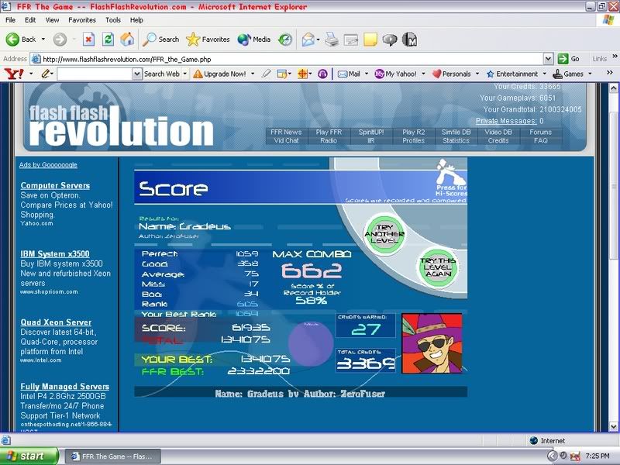Open the Private Messages link

tap(505, 121)
